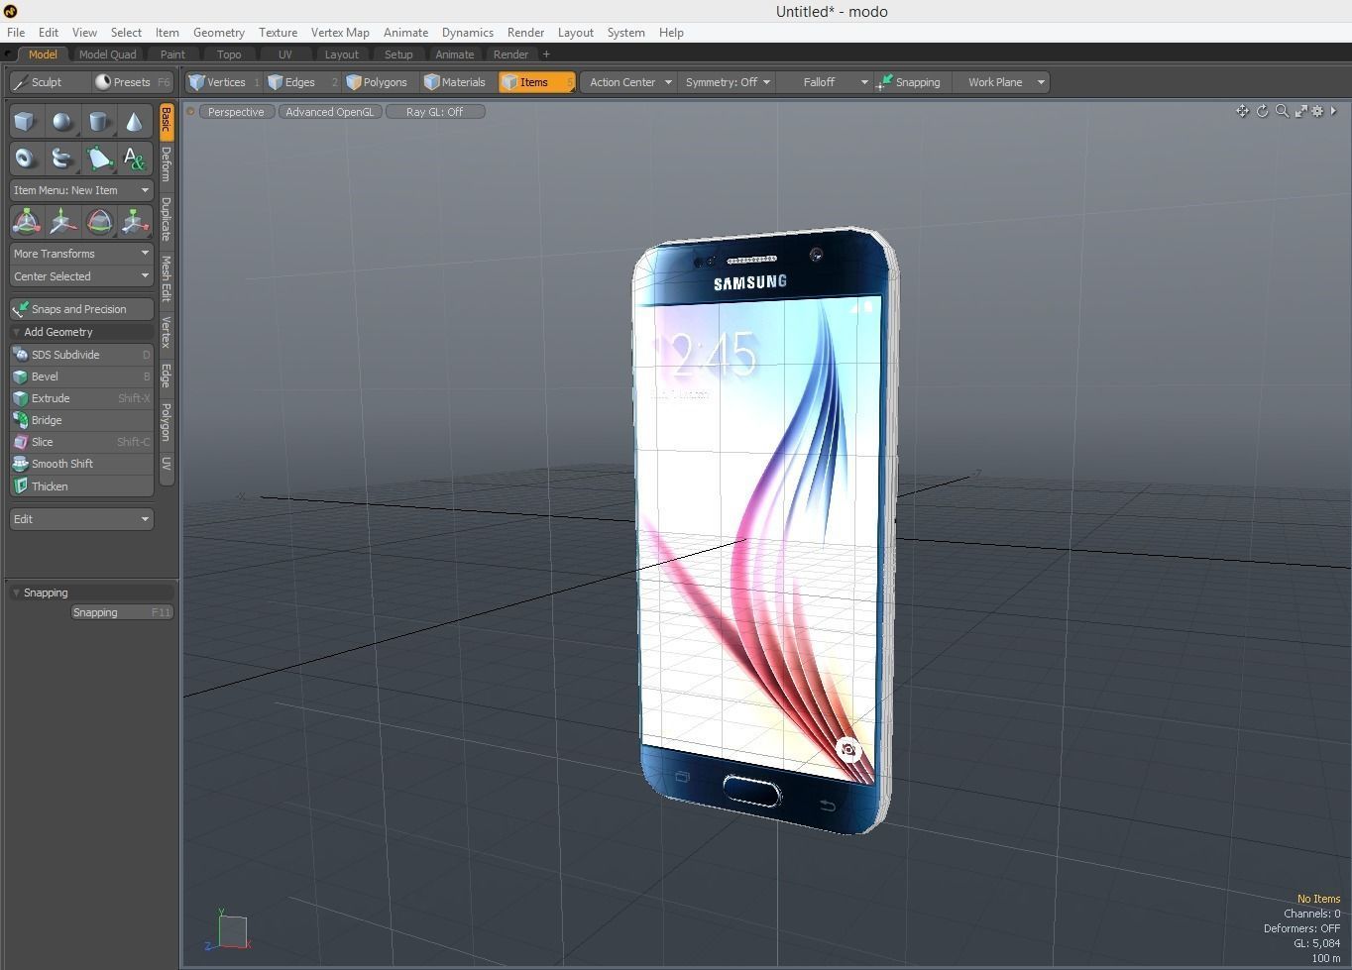Open the Duplicate vertical tab
The image size is (1352, 970).
[167, 219]
